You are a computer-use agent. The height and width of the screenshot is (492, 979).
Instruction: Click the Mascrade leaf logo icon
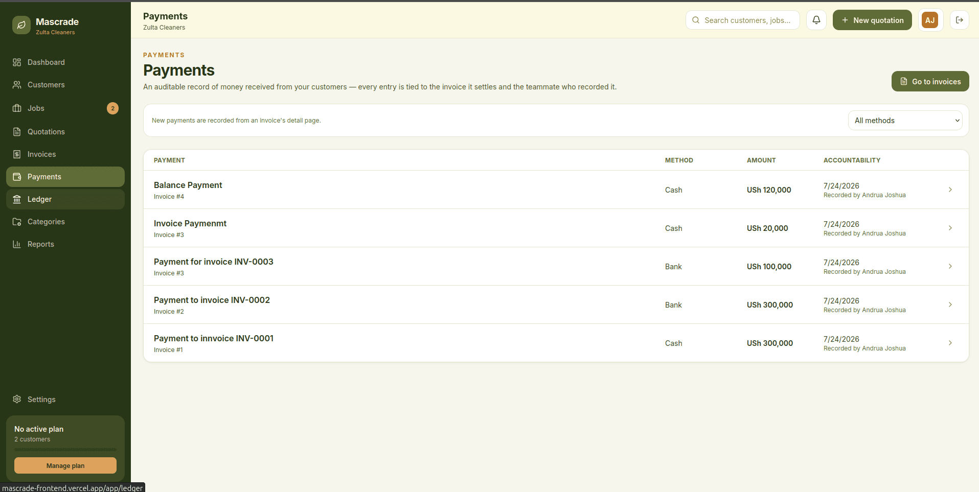point(21,25)
